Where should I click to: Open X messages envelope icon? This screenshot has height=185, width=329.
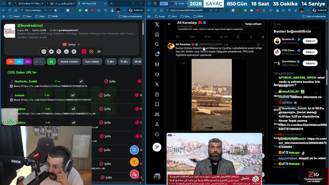click(x=157, y=64)
